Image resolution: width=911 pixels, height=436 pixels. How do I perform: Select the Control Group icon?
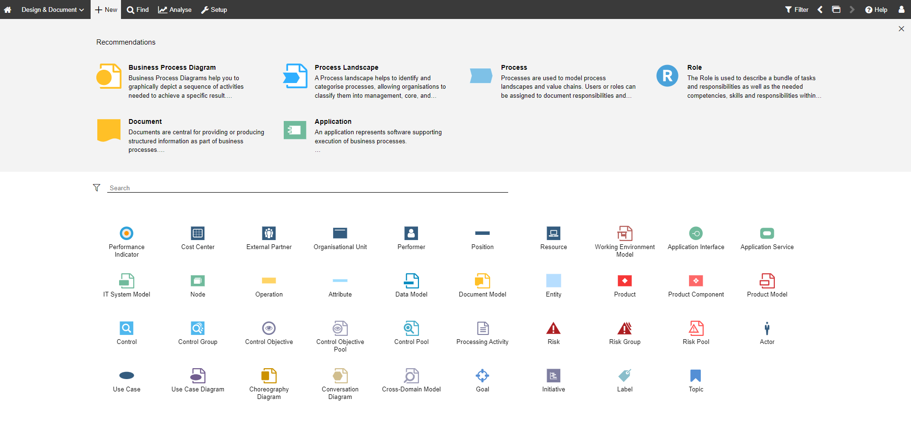click(x=198, y=328)
